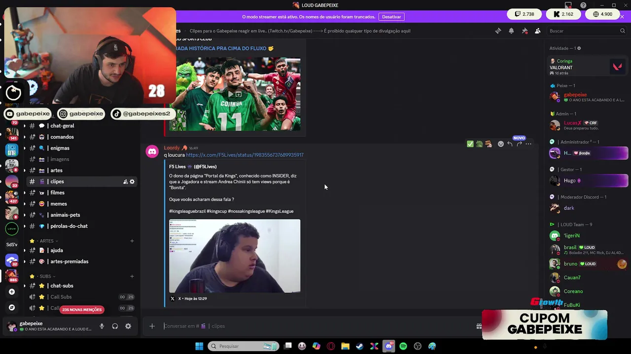Open Discord help question mark icon
Screen dimensions: 631x354
(583, 5)
